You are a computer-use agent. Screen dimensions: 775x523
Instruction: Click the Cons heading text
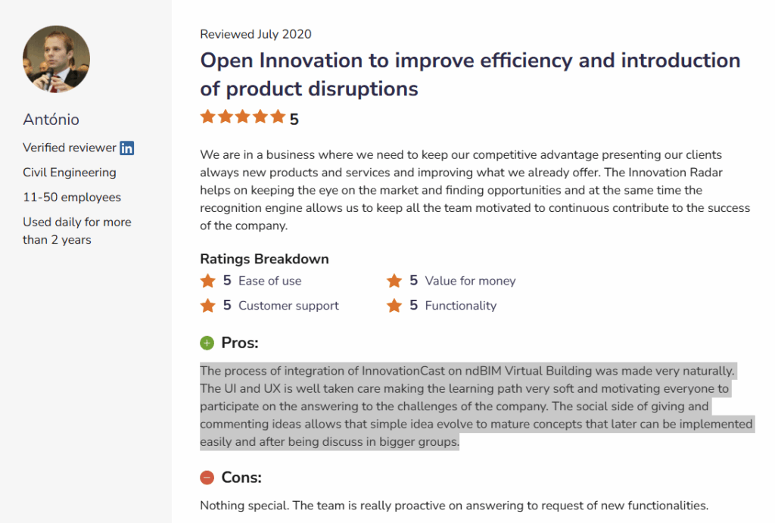click(241, 478)
